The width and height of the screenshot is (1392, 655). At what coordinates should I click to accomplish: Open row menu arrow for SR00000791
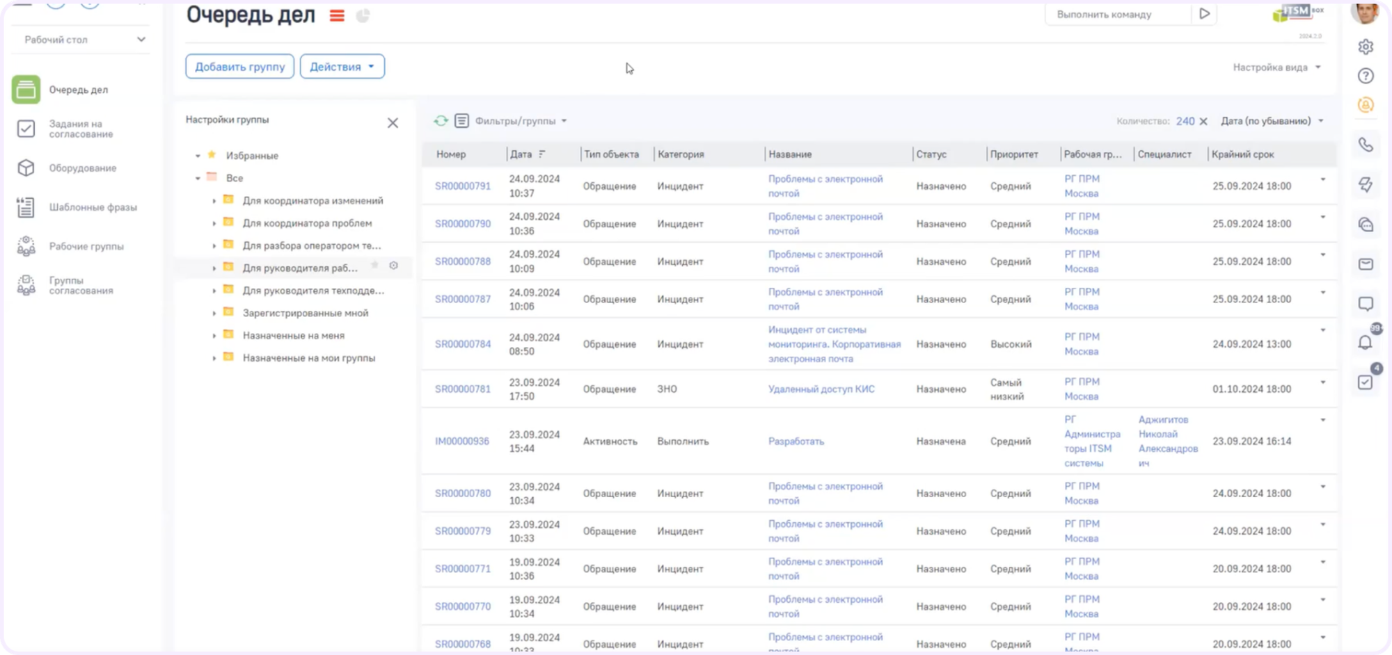pyautogui.click(x=1322, y=179)
